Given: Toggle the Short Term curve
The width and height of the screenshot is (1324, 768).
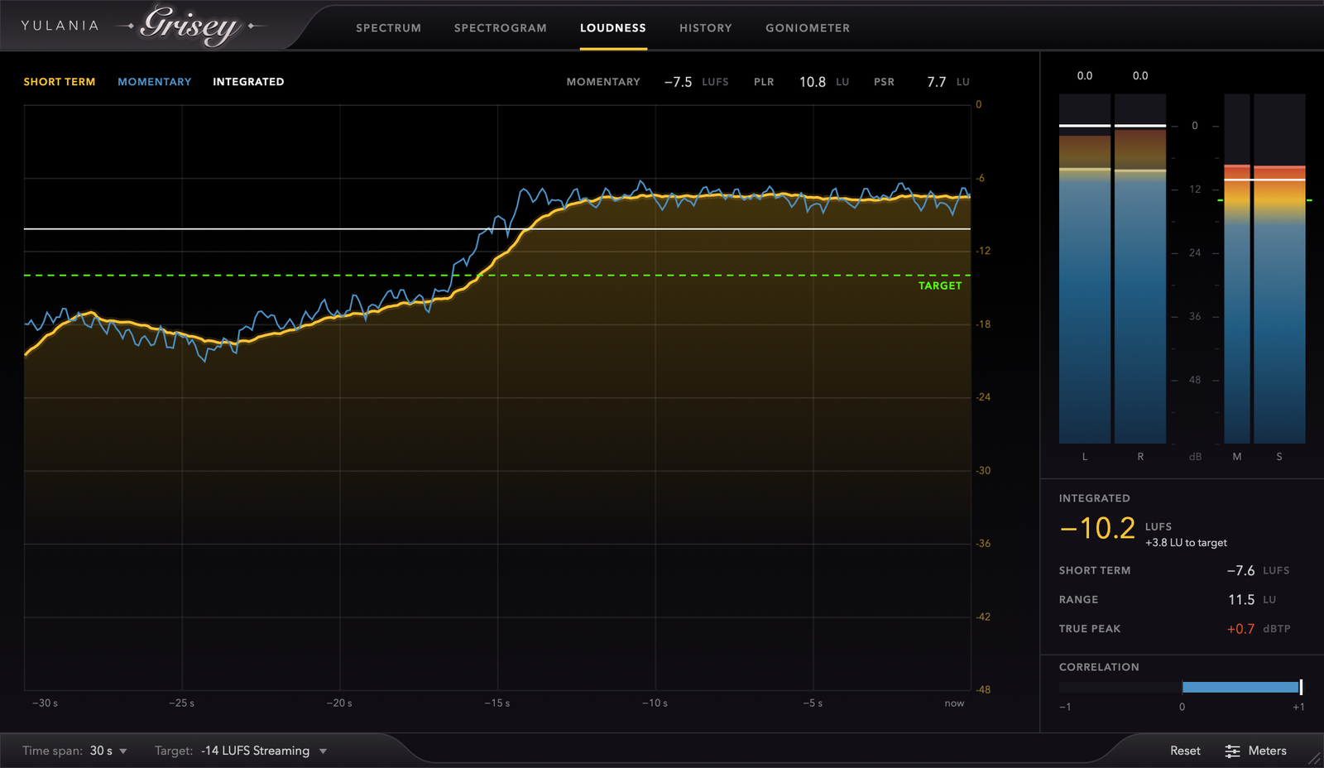Looking at the screenshot, I should (x=60, y=82).
